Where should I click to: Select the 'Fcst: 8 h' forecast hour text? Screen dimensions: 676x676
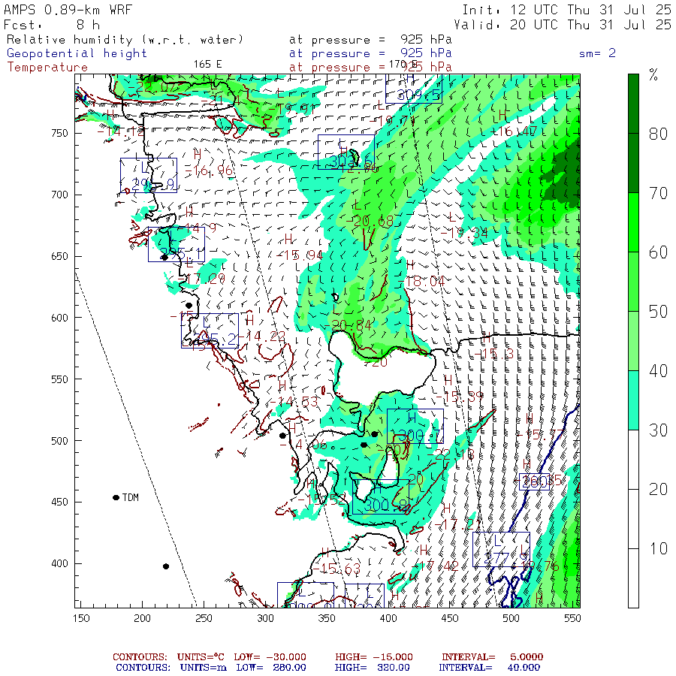52,25
